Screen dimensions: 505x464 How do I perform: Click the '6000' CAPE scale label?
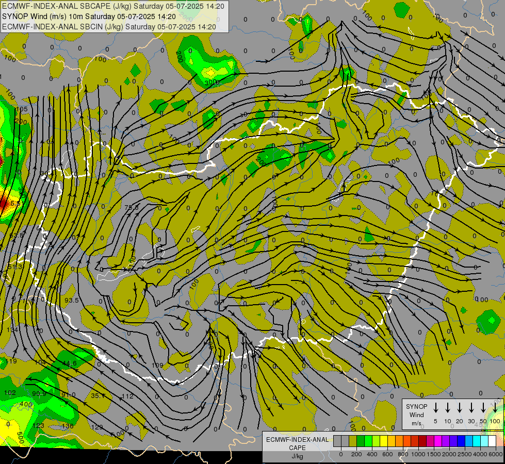click(496, 454)
